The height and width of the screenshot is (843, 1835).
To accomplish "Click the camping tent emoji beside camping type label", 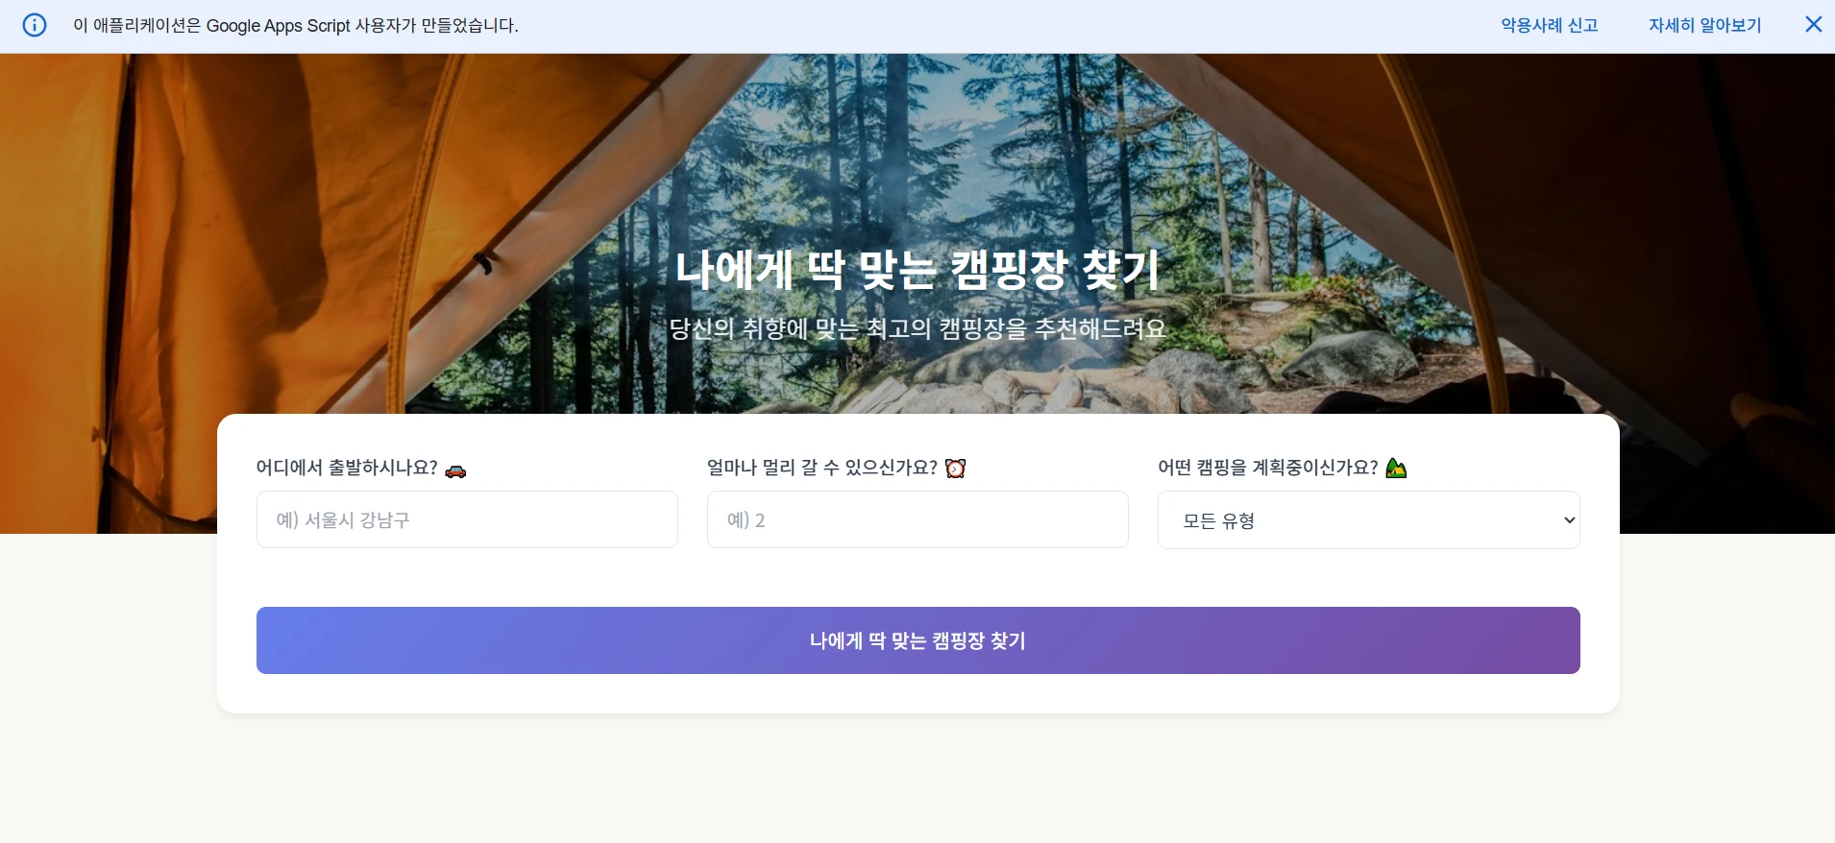I will pyautogui.click(x=1396, y=469).
